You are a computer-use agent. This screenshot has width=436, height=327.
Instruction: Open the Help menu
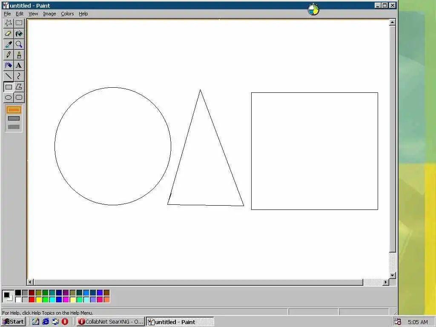83,14
